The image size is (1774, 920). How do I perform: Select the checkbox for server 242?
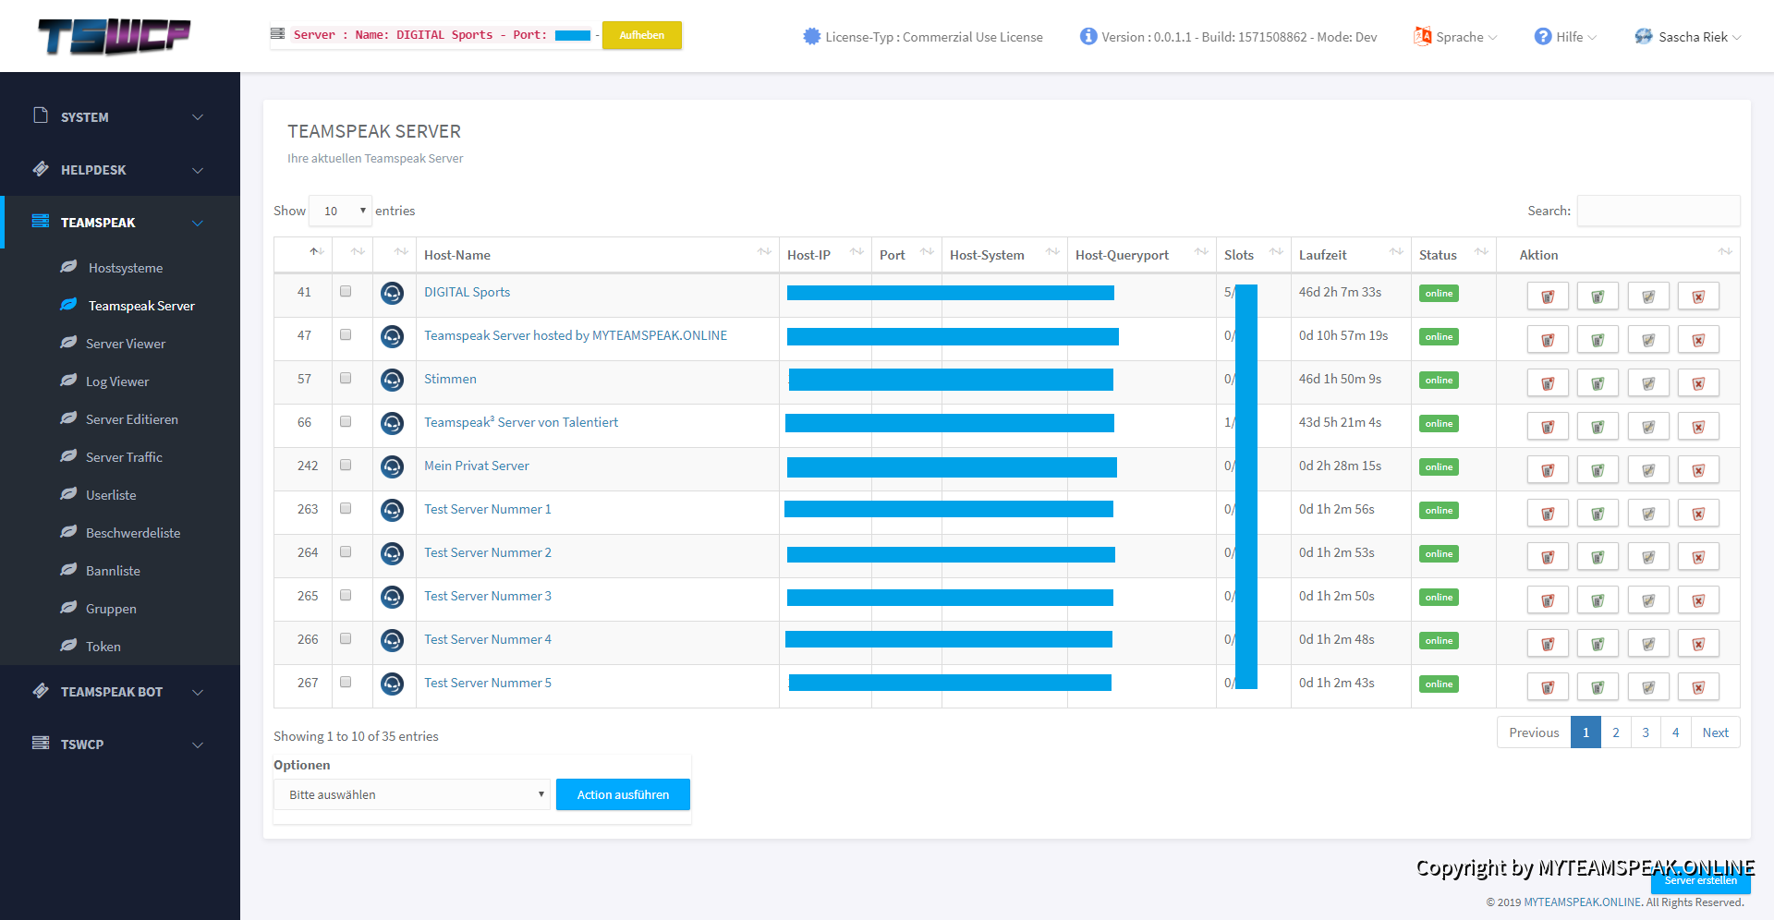pos(346,466)
